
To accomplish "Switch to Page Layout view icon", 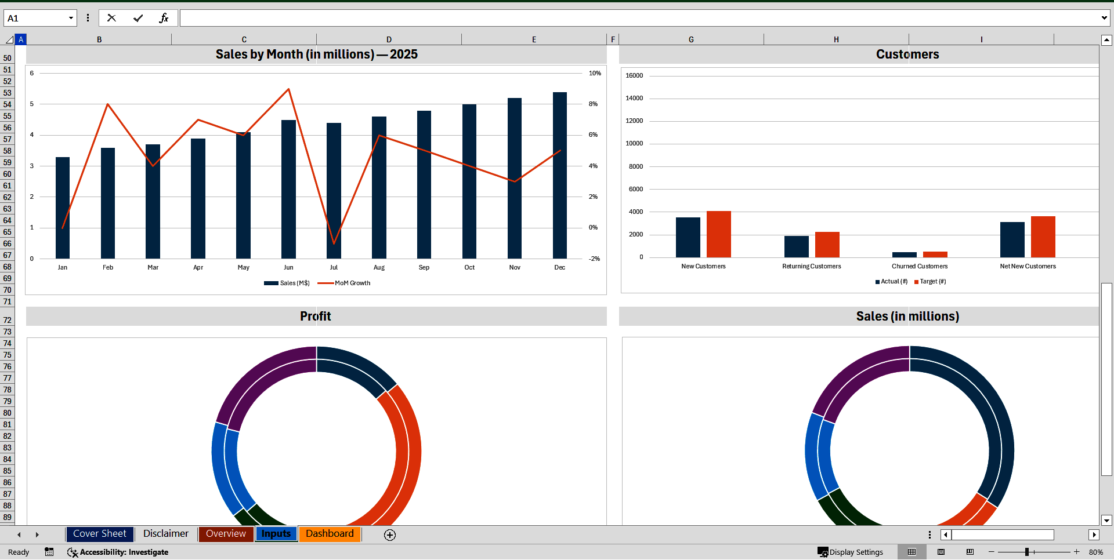I will tap(941, 552).
